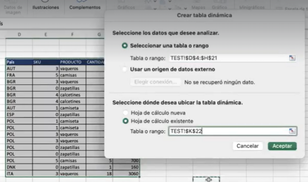The height and width of the screenshot is (182, 308).
Task: Click the 'camisas' cell in POL row
Action: (72, 161)
